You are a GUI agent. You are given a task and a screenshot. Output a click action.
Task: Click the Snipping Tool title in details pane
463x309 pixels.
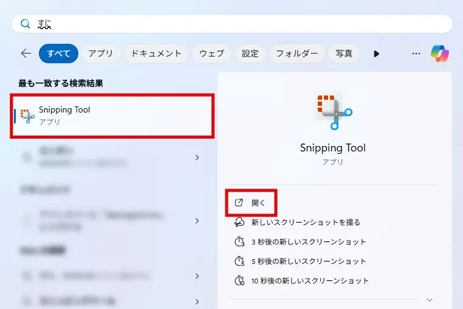click(333, 148)
